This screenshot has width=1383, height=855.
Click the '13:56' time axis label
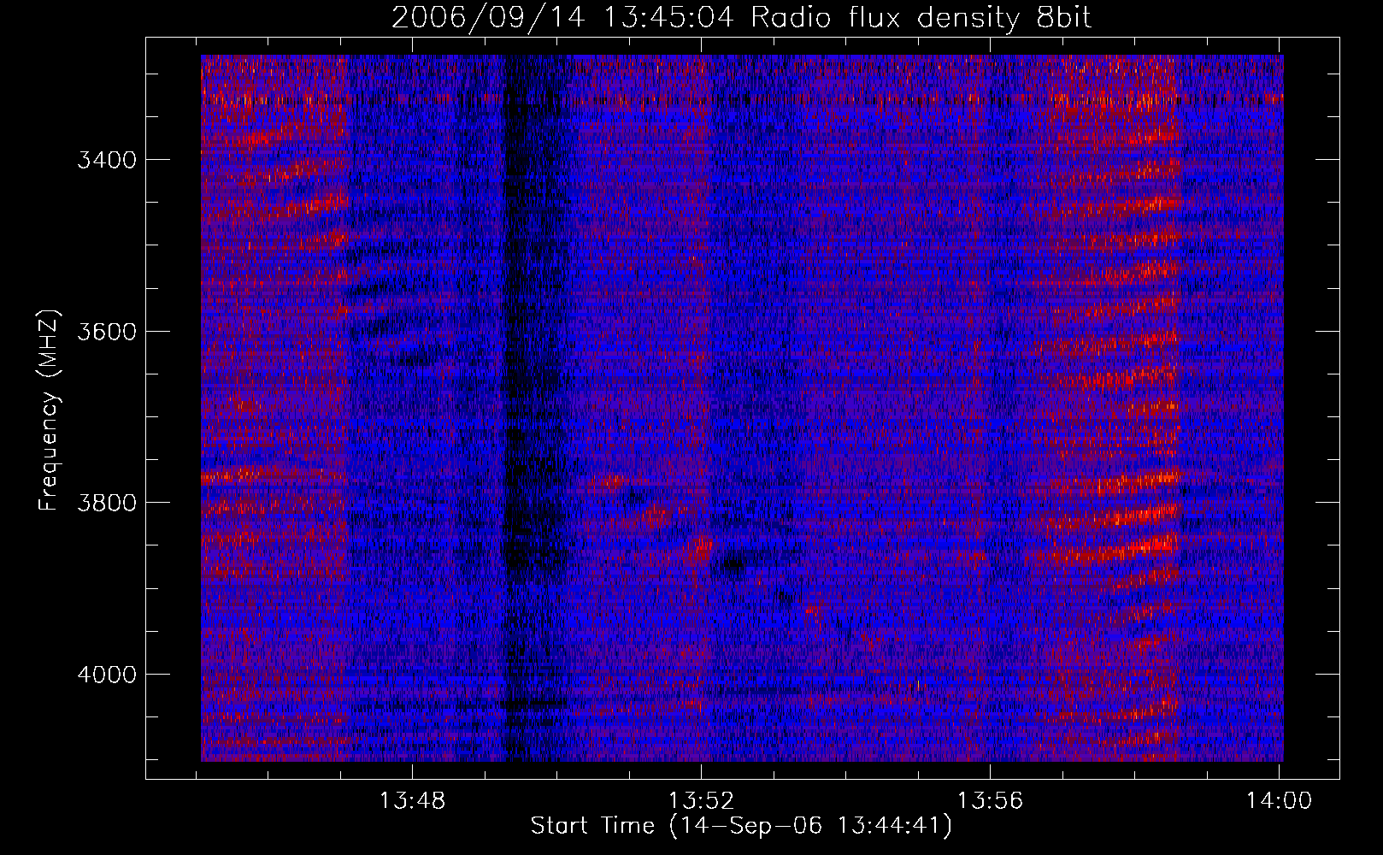click(990, 801)
